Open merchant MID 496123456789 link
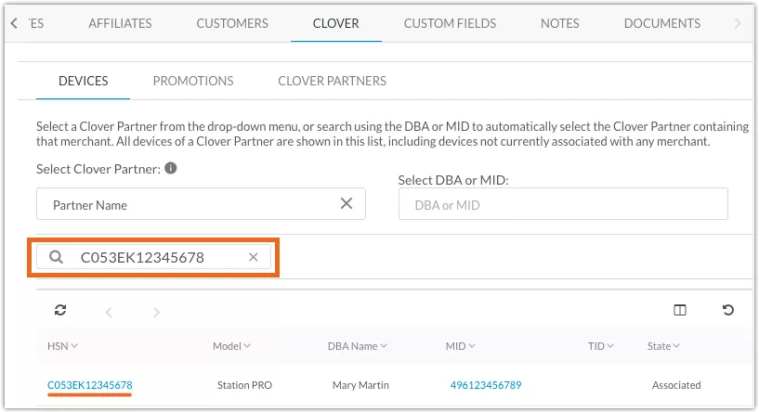This screenshot has width=759, height=412. 486,385
